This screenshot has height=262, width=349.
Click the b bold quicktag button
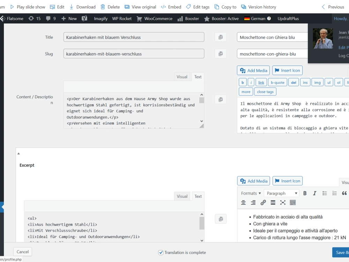tap(243, 82)
